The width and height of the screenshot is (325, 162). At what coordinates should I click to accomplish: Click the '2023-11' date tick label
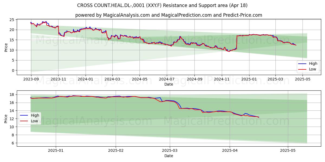(58, 79)
